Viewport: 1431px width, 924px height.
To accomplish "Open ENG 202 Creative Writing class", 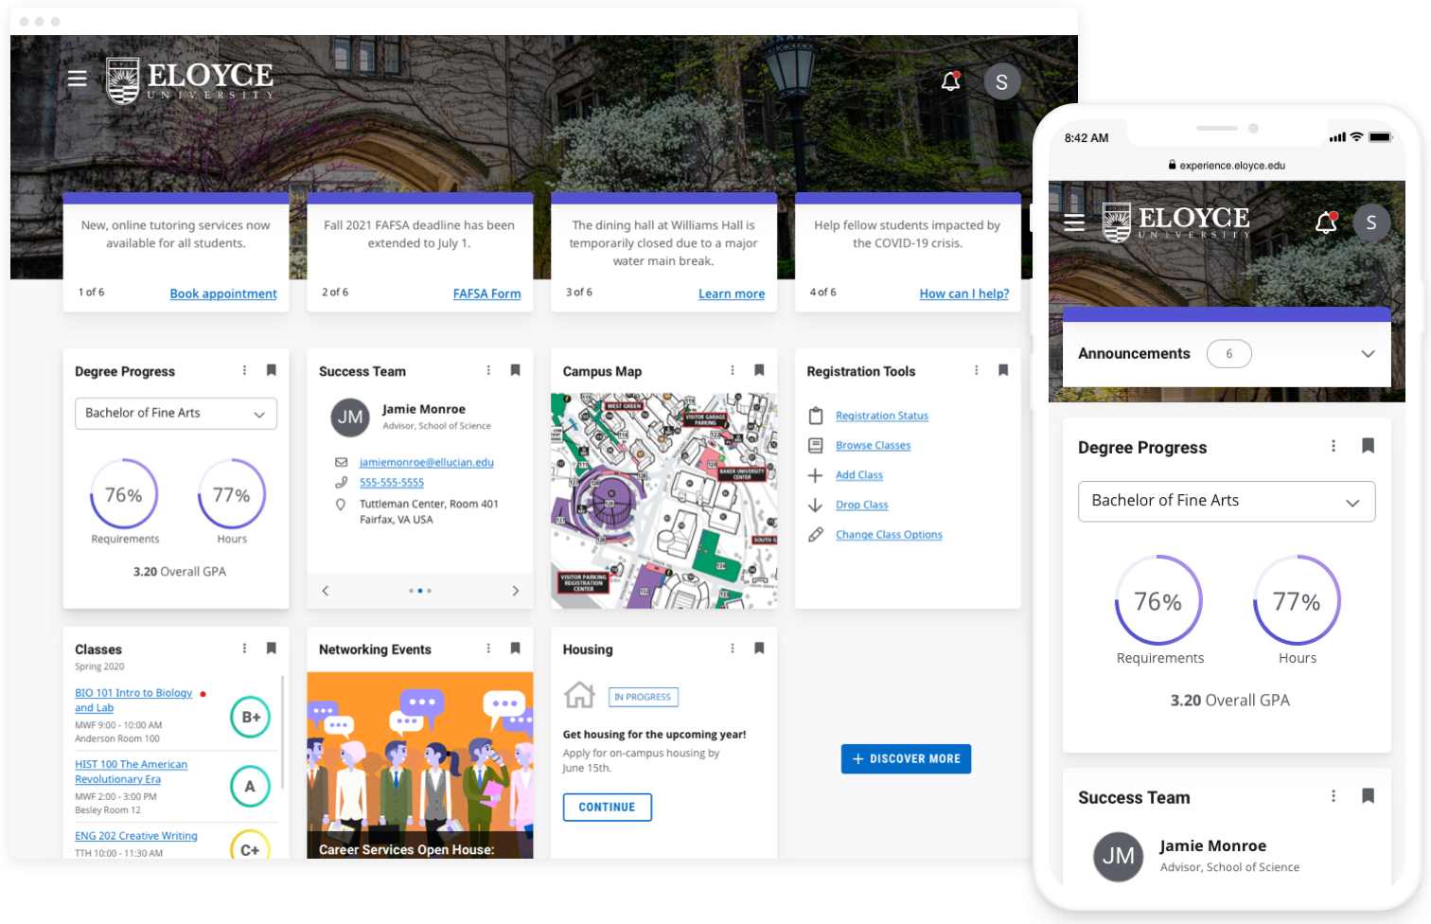I will 136,836.
